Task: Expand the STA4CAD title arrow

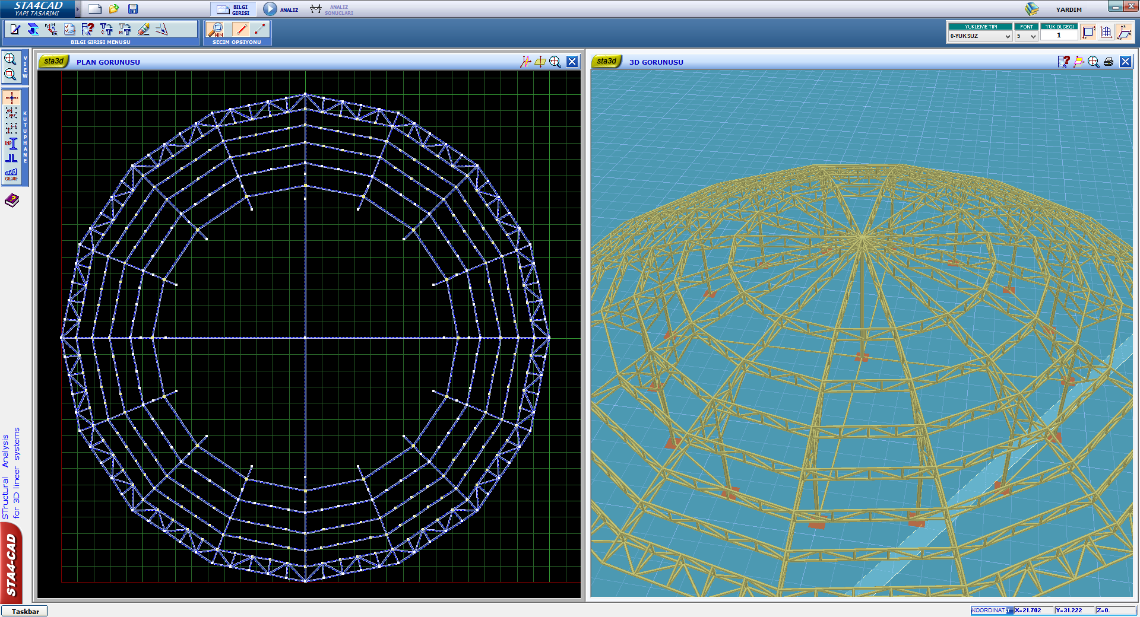Action: click(x=78, y=9)
